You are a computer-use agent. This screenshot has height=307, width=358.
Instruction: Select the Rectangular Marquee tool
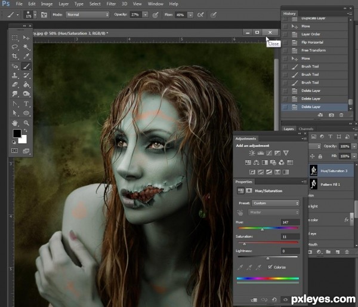click(15, 38)
